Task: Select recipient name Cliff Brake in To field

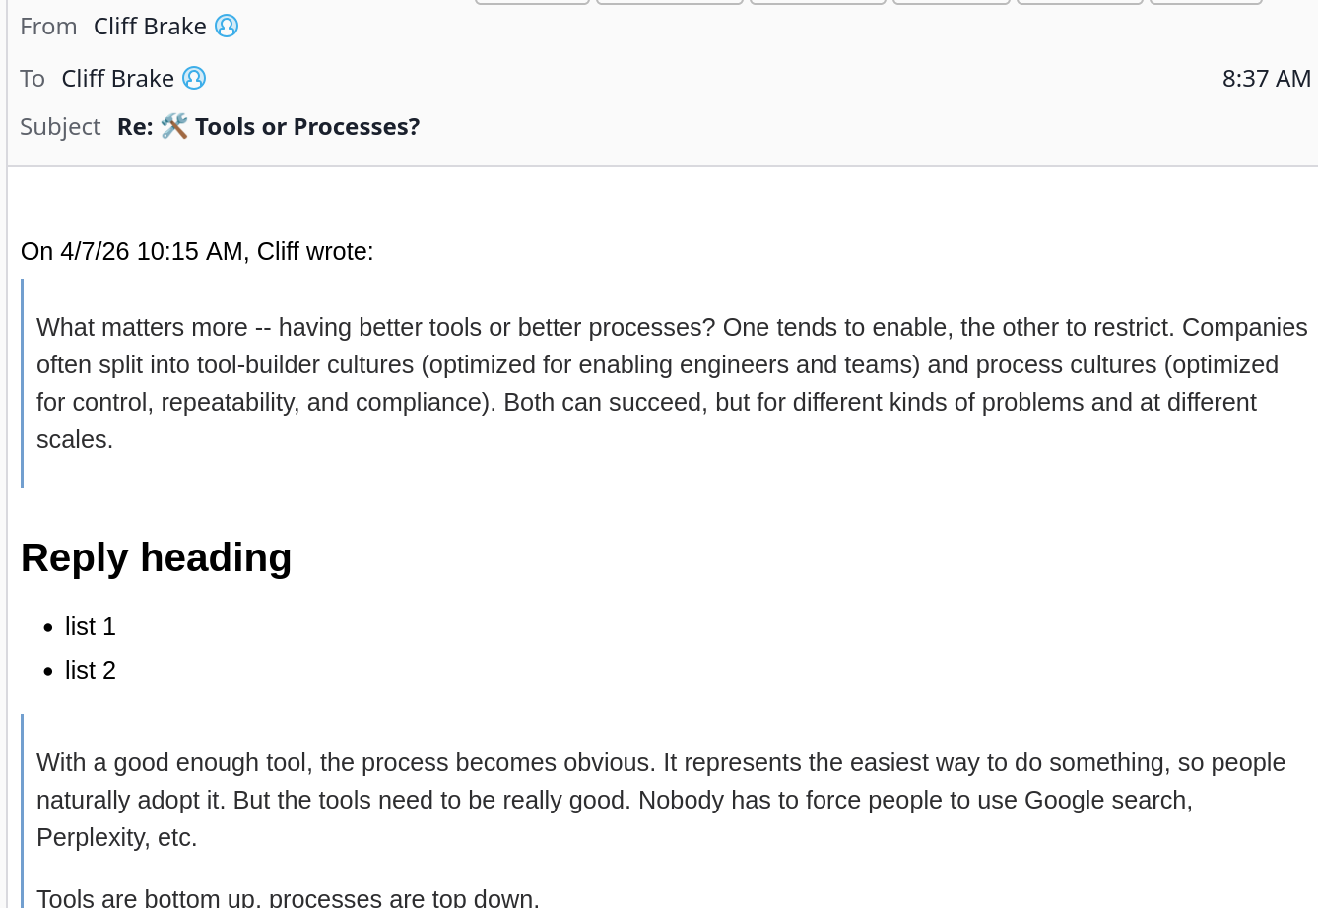Action: [x=117, y=78]
